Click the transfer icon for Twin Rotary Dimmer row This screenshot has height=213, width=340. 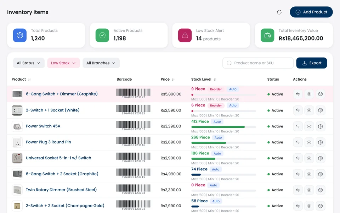click(298, 190)
